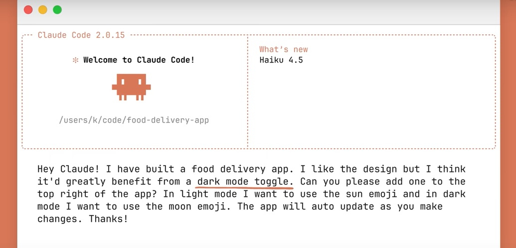
Task: Click the red close window button
Action: click(x=28, y=9)
